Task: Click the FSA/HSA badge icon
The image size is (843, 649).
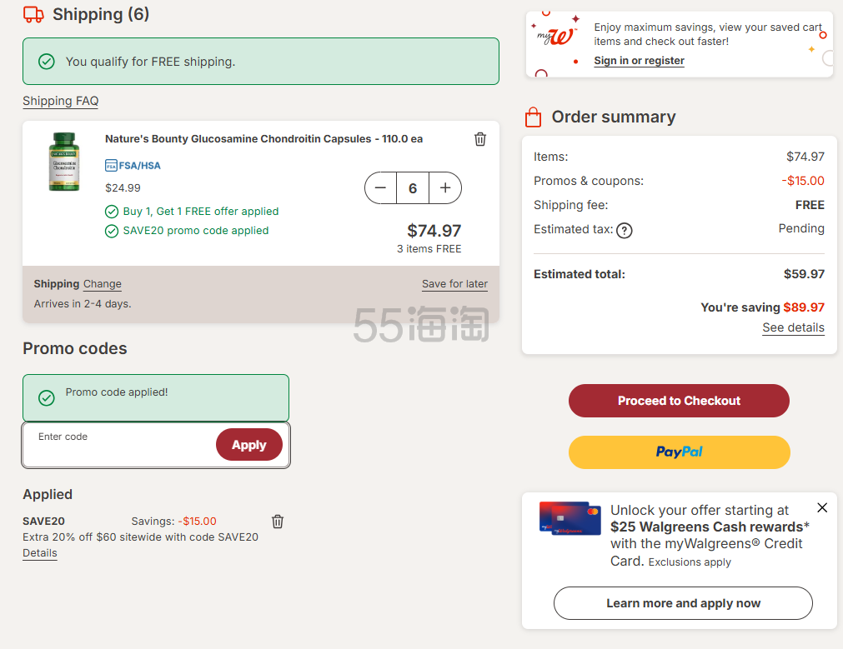Action: click(111, 166)
